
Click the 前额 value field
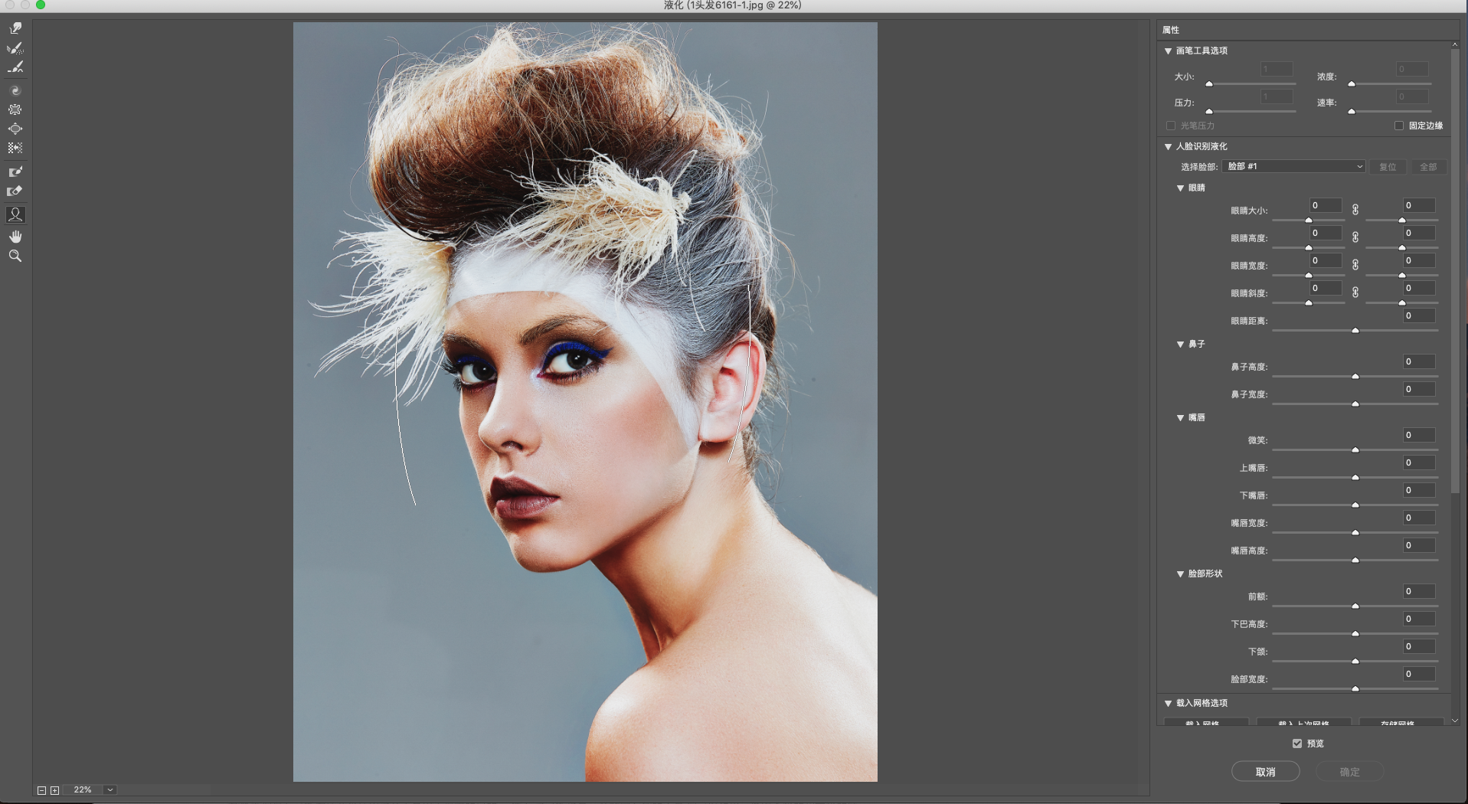click(x=1419, y=591)
